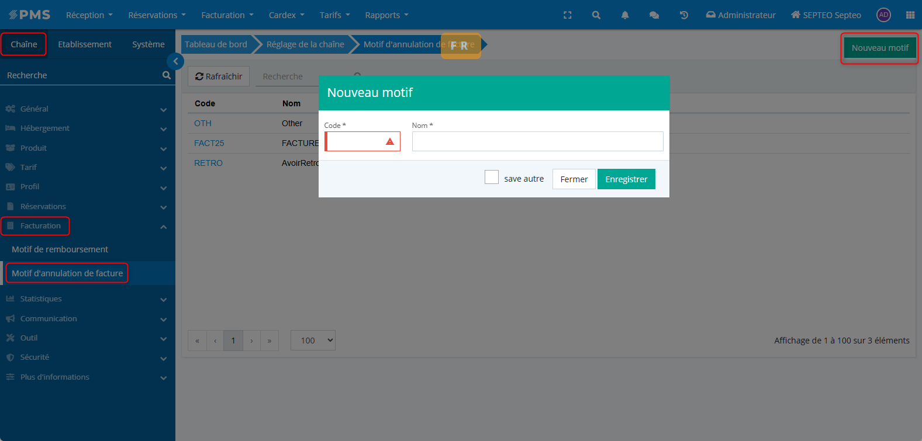
Task: Open the search magnifier in top navbar
Action: (x=596, y=15)
